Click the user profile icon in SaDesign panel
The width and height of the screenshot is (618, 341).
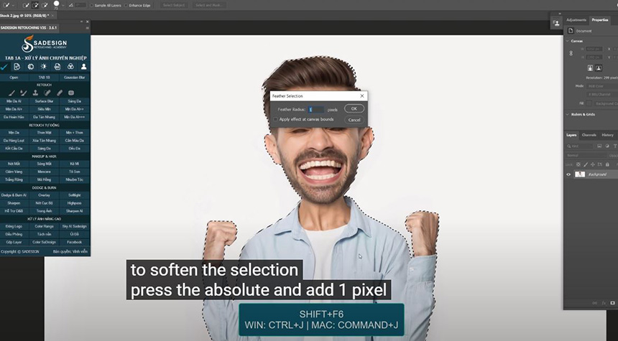click(83, 67)
